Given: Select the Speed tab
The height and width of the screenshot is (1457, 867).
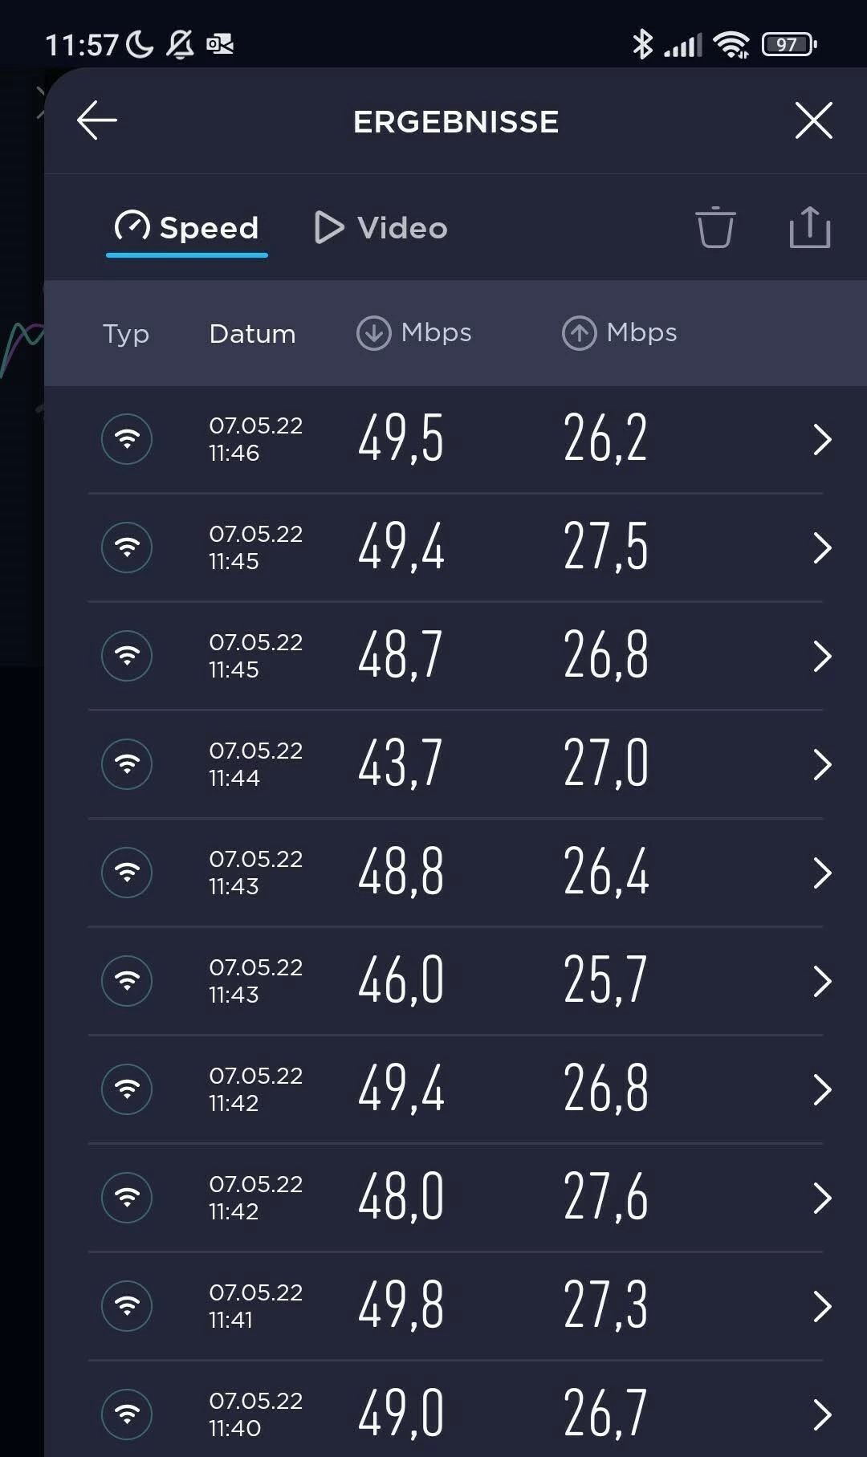Looking at the screenshot, I should [187, 228].
